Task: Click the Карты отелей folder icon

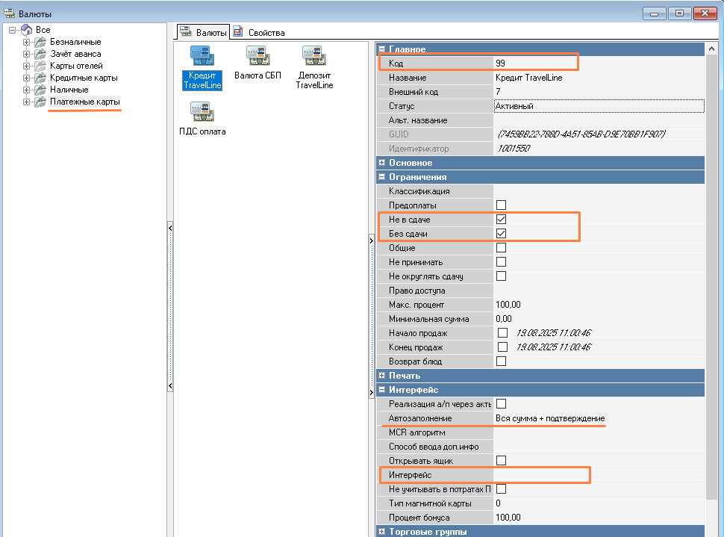Action: (x=40, y=66)
